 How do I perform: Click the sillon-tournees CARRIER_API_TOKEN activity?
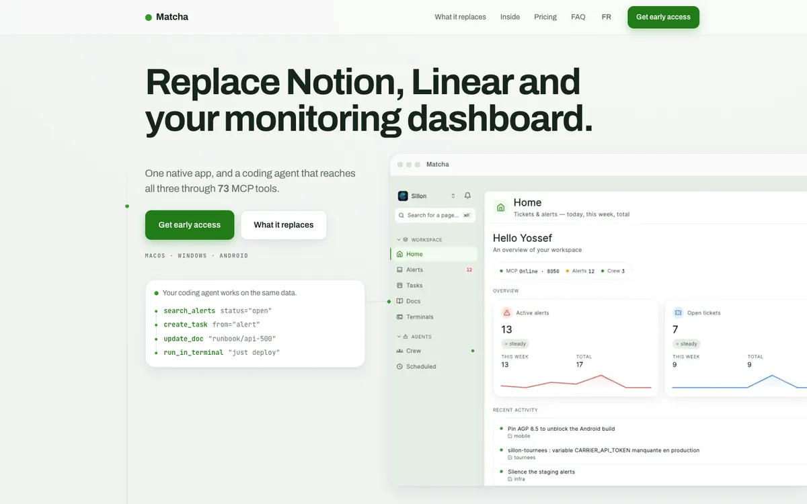point(603,450)
